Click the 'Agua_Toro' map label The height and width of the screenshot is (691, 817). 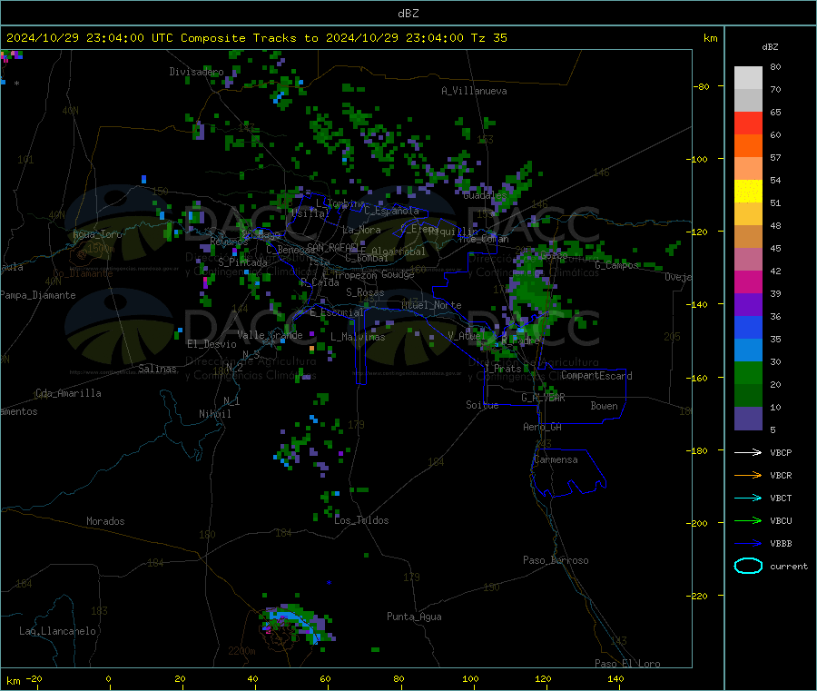[x=97, y=234]
